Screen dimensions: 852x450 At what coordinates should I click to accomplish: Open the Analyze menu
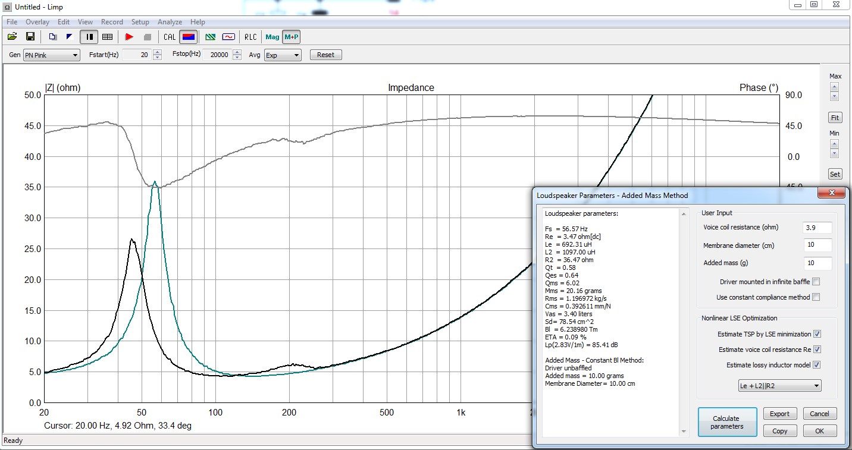pos(170,22)
